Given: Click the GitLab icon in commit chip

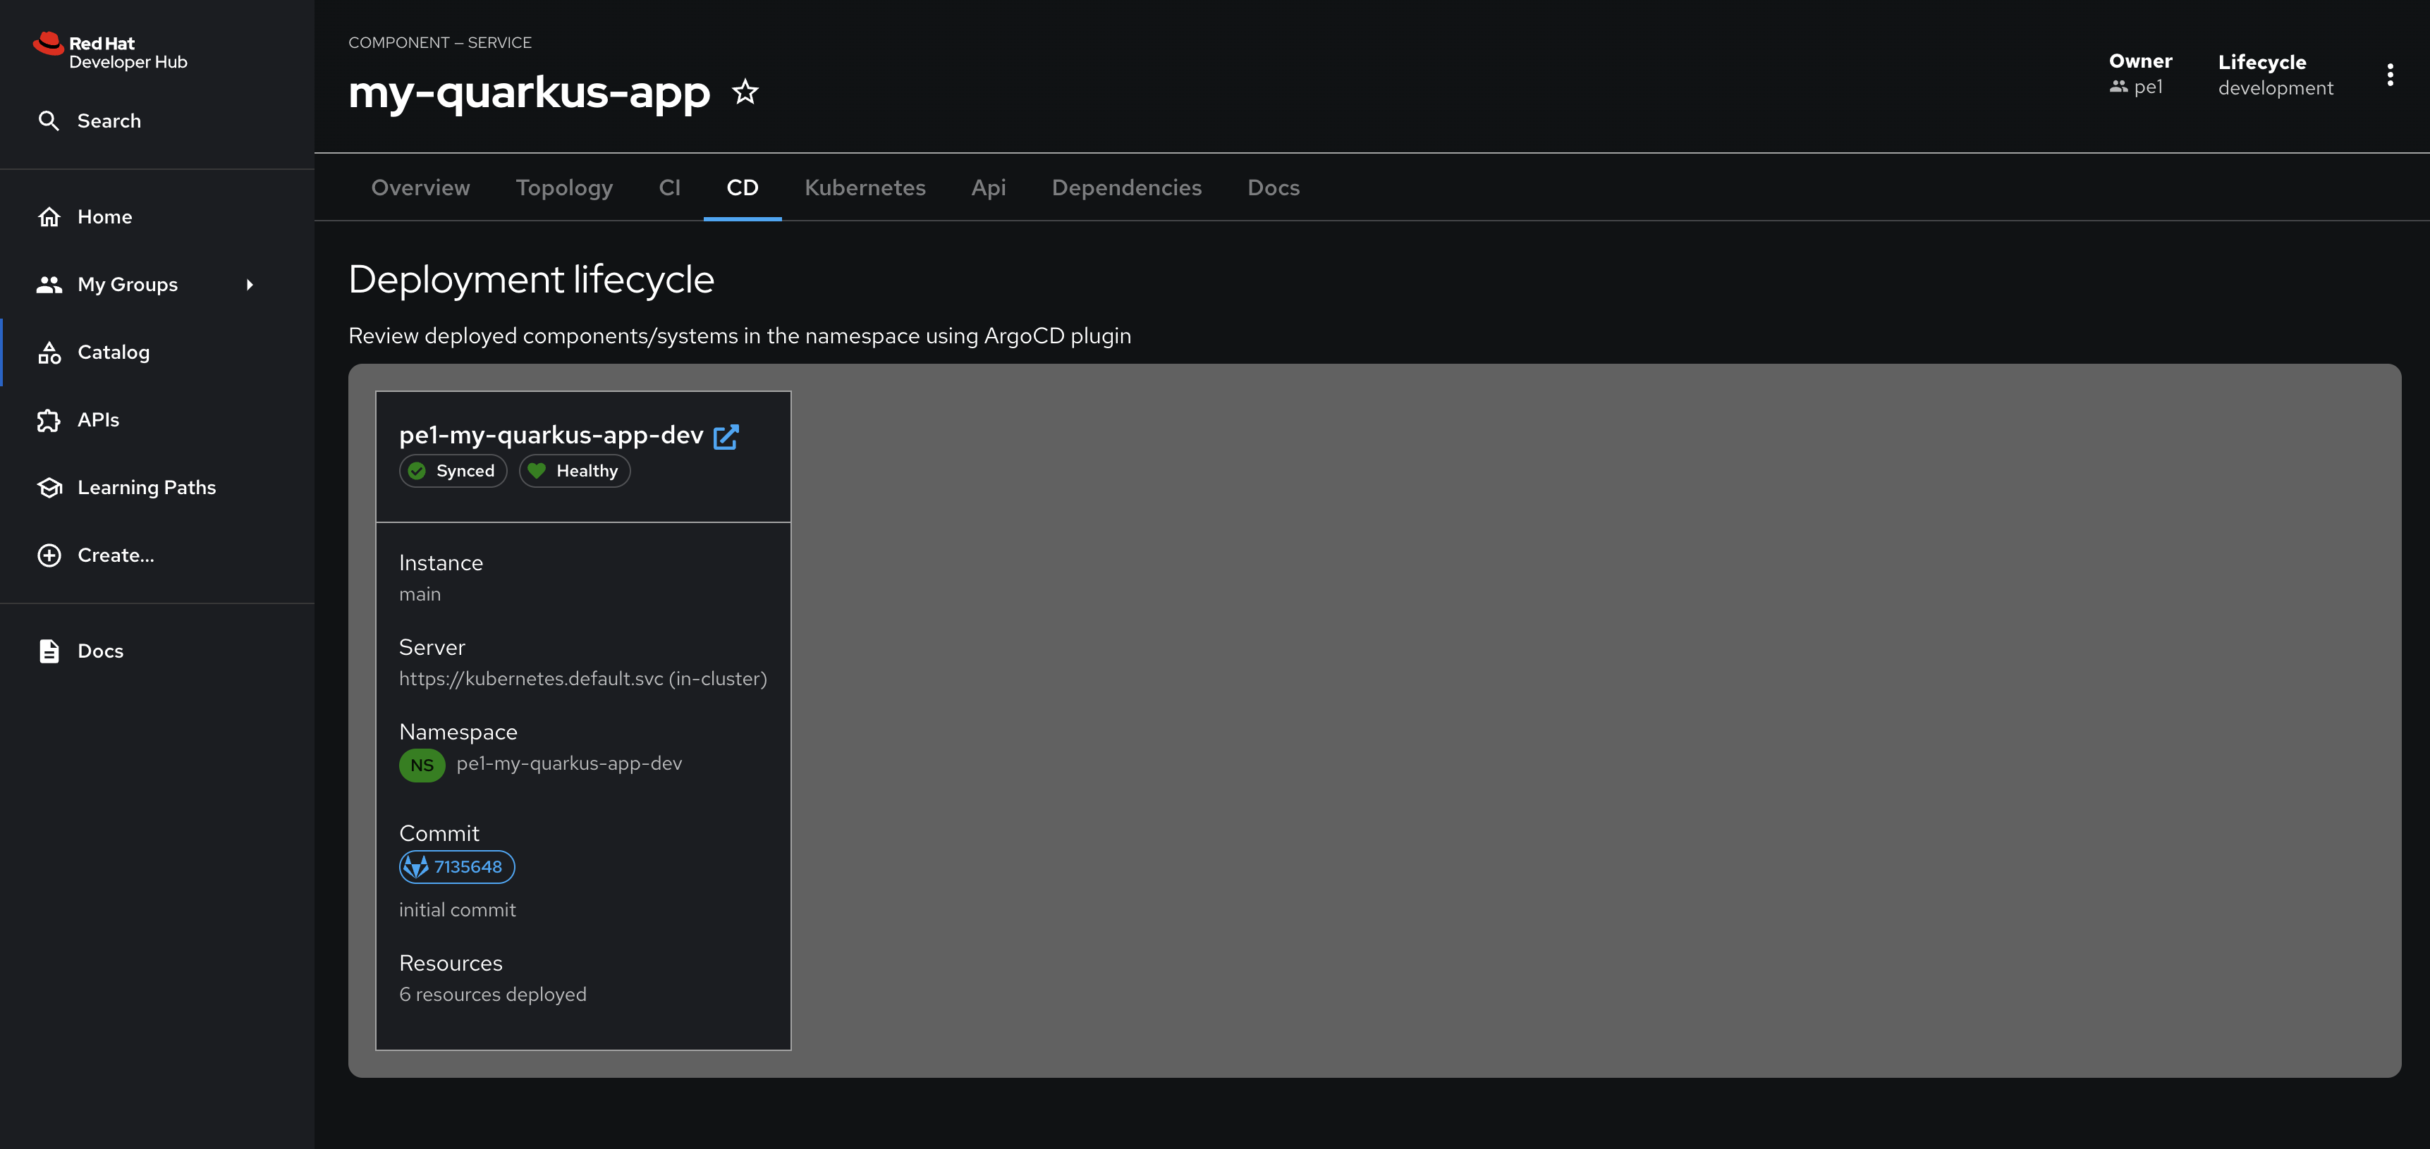Looking at the screenshot, I should tap(416, 867).
